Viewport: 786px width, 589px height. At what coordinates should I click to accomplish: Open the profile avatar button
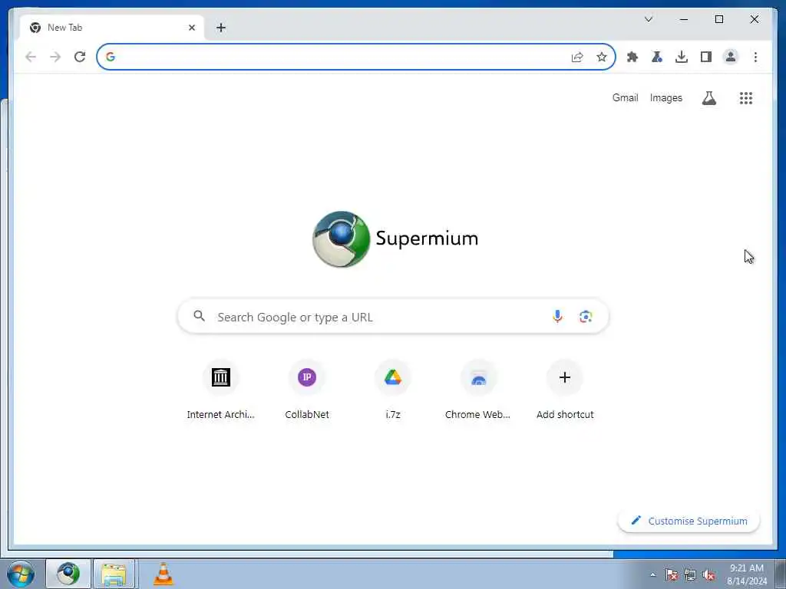pyautogui.click(x=731, y=57)
